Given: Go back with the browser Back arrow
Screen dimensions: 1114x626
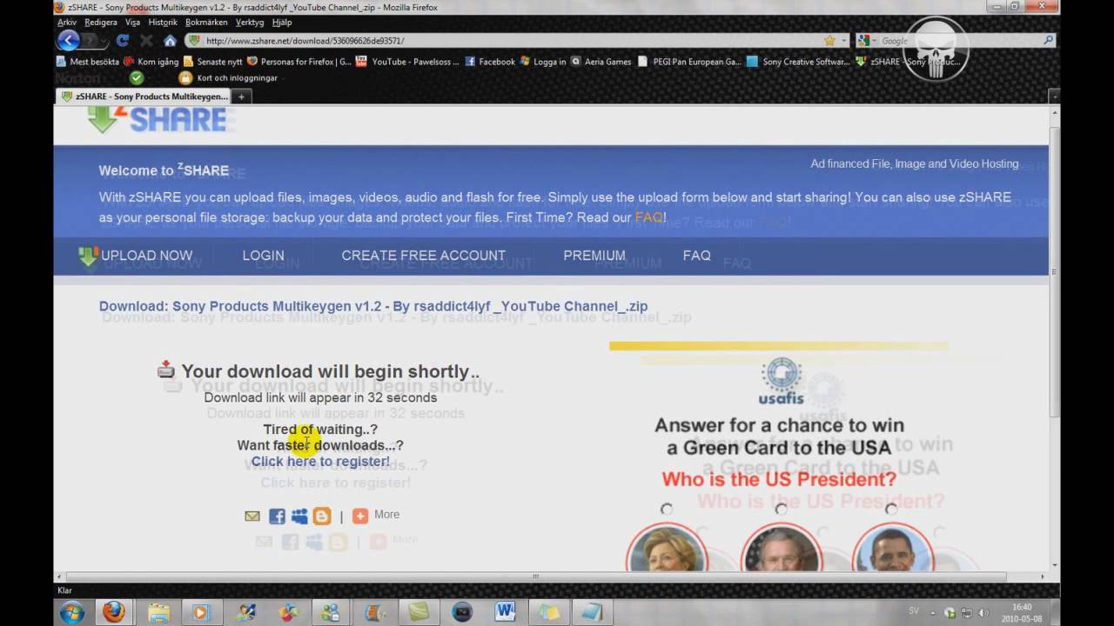Looking at the screenshot, I should tap(68, 40).
